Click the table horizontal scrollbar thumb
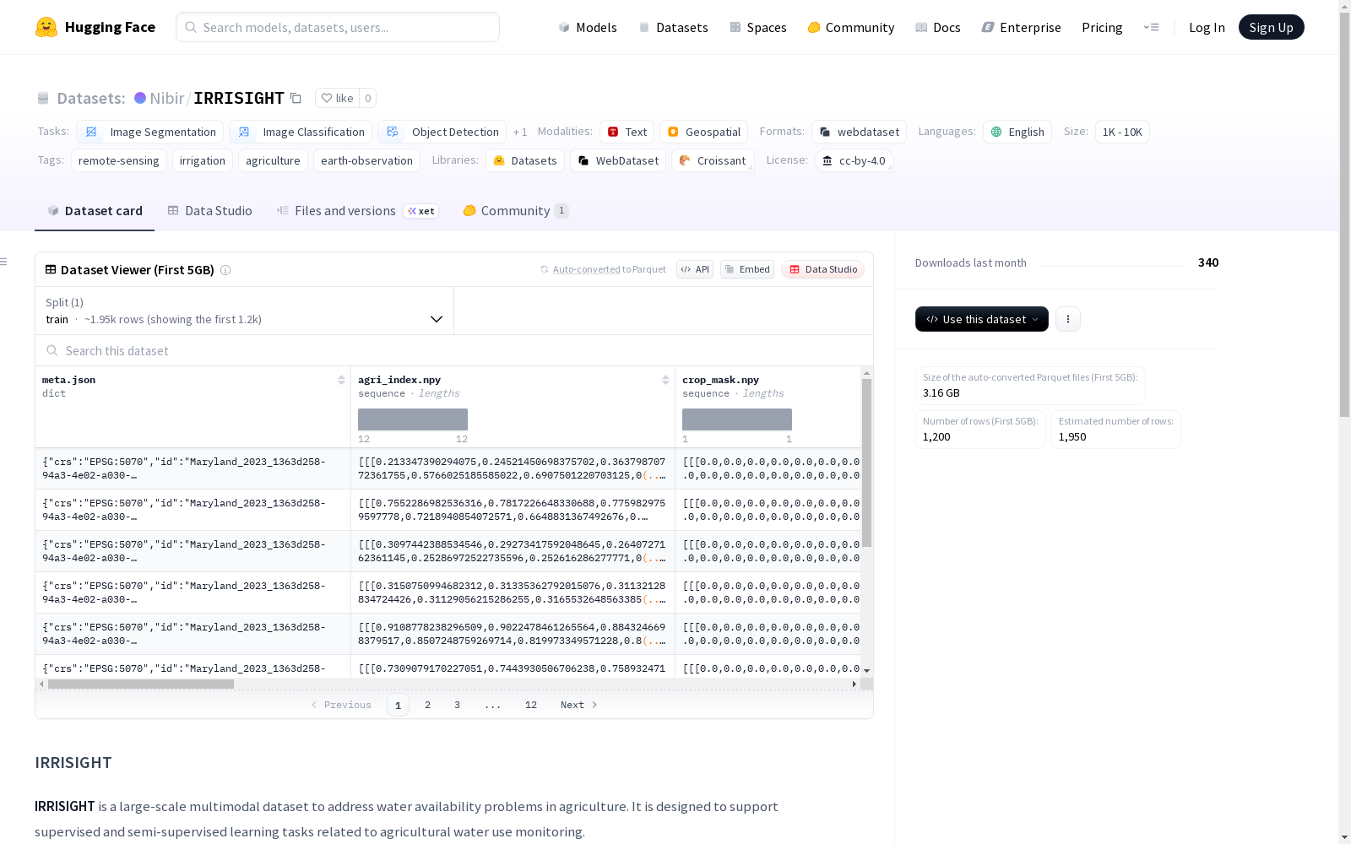 coord(141,684)
